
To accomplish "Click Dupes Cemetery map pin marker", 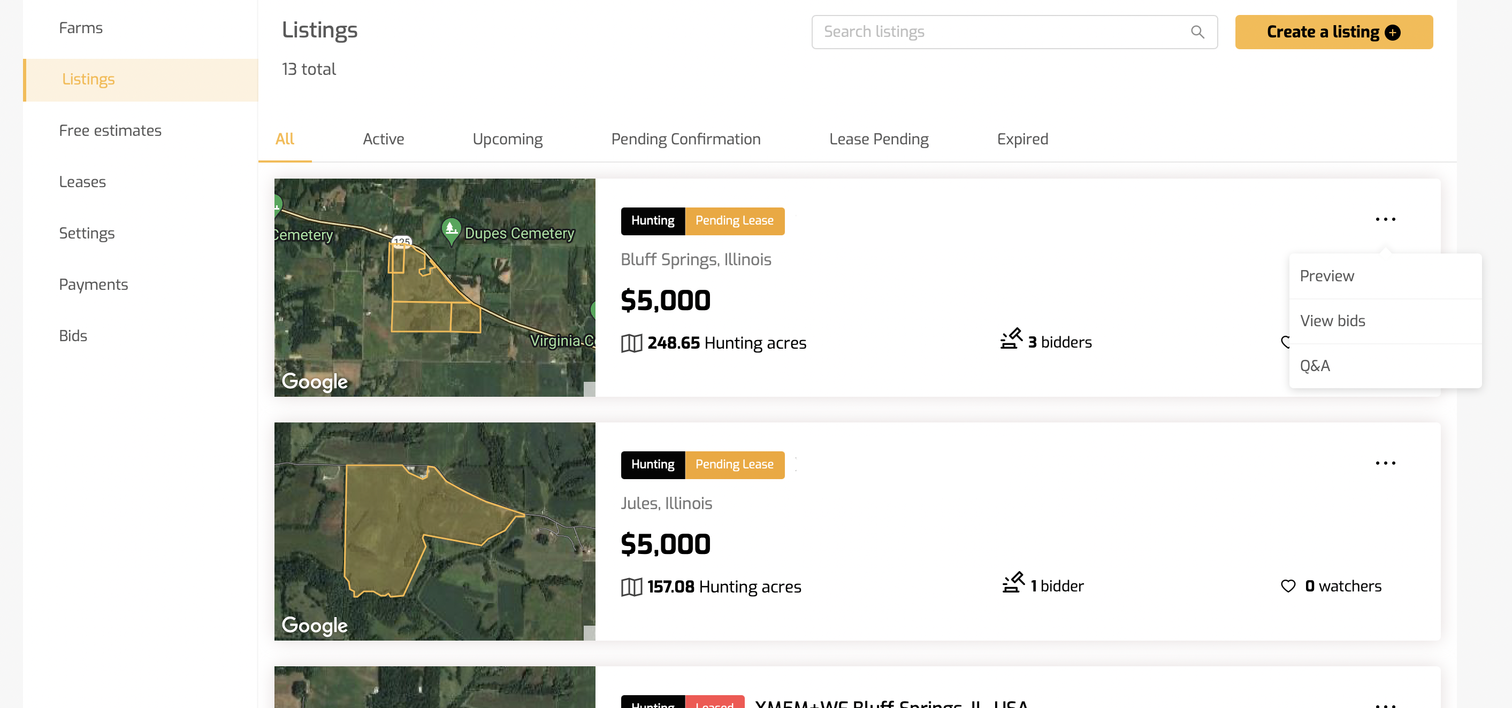I will coord(451,229).
